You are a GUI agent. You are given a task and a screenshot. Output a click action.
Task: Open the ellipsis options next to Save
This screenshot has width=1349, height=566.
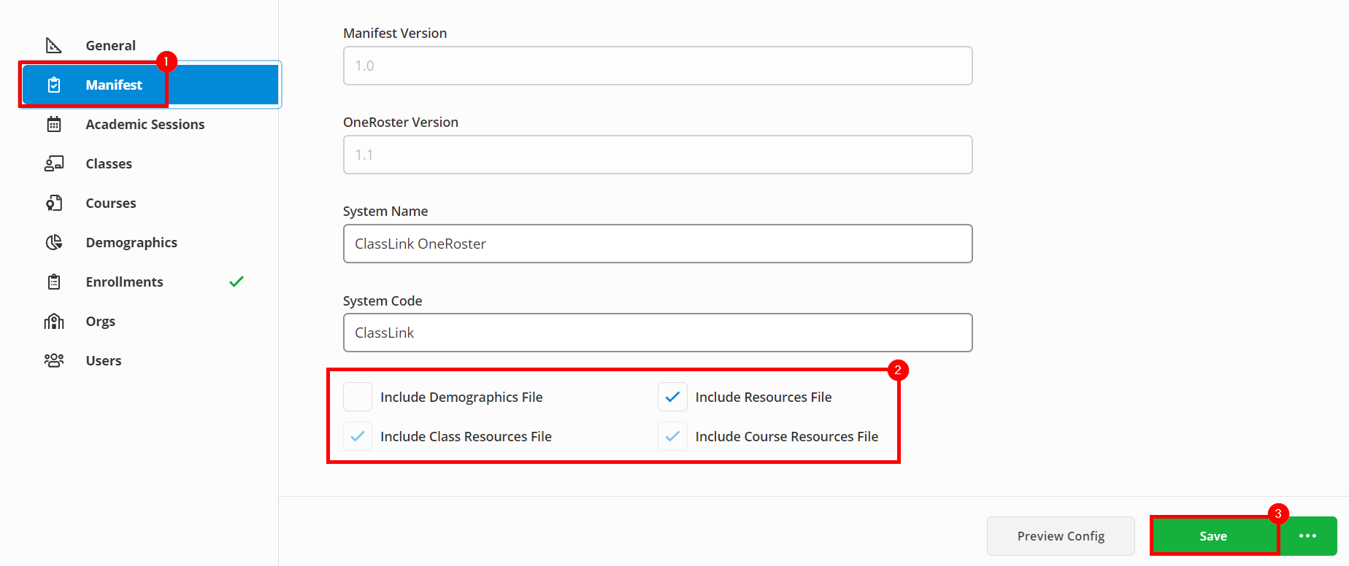coord(1308,535)
